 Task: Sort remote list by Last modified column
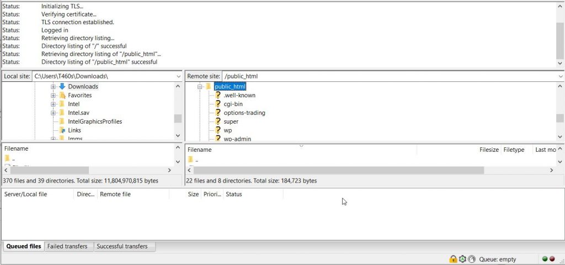tap(545, 150)
